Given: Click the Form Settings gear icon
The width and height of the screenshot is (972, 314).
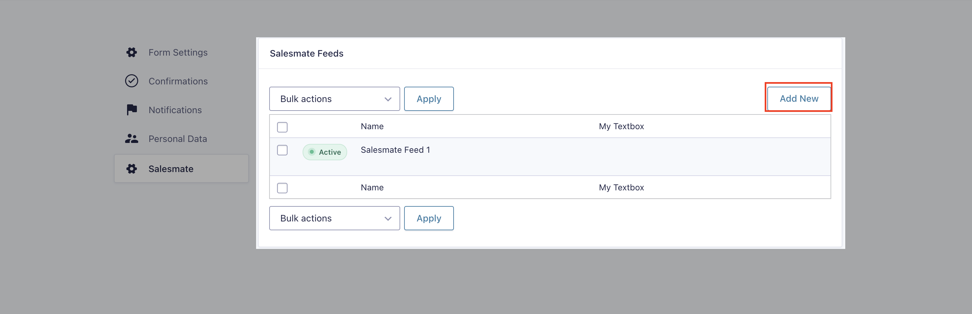Looking at the screenshot, I should tap(131, 52).
